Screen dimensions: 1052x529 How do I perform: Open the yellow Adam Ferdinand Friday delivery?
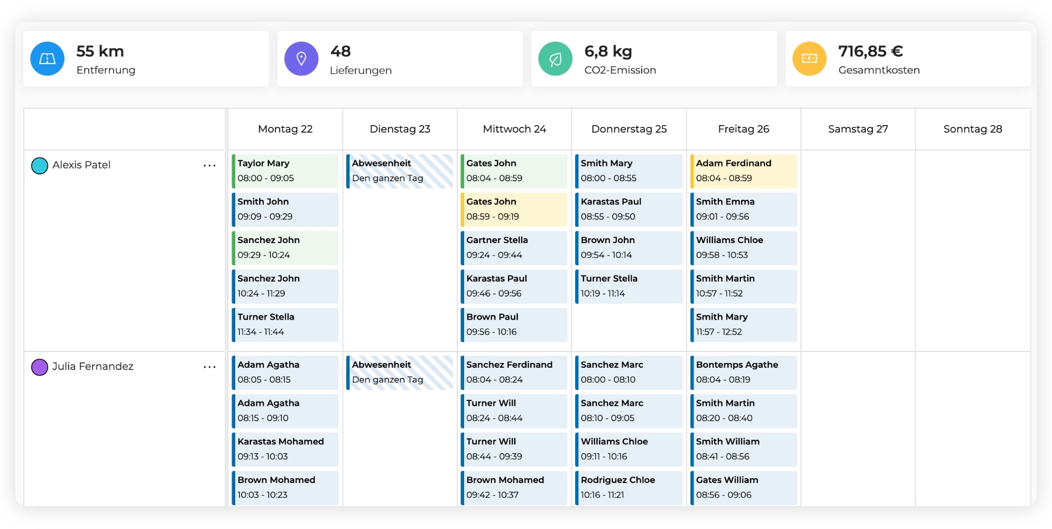tap(743, 171)
